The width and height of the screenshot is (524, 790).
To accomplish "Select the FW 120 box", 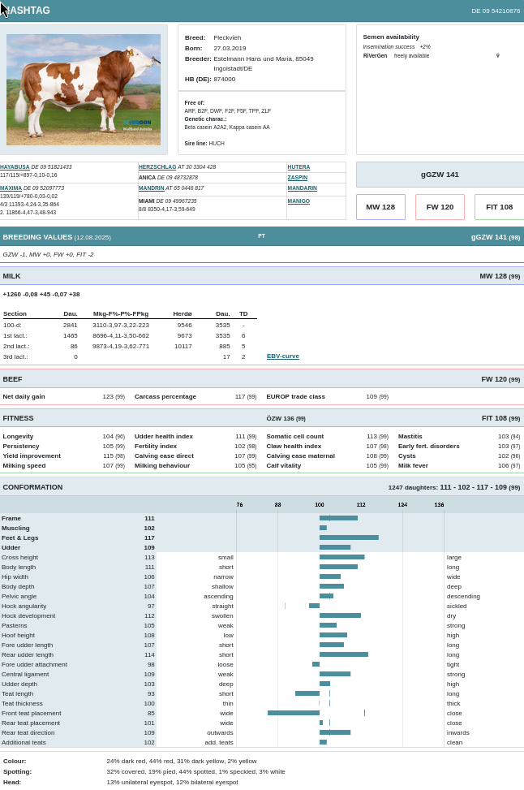I will [x=440, y=207].
